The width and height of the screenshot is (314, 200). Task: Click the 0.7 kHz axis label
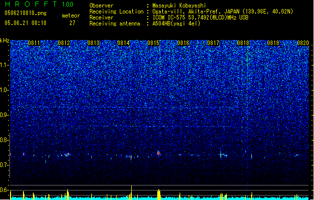4,165
